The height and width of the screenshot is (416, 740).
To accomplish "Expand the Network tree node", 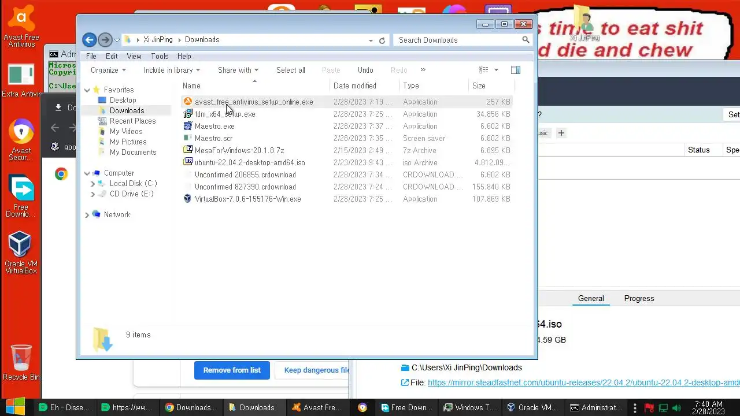I will (87, 215).
